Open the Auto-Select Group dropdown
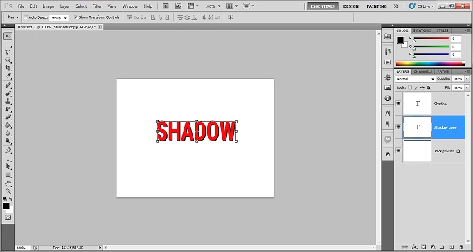 coord(59,18)
